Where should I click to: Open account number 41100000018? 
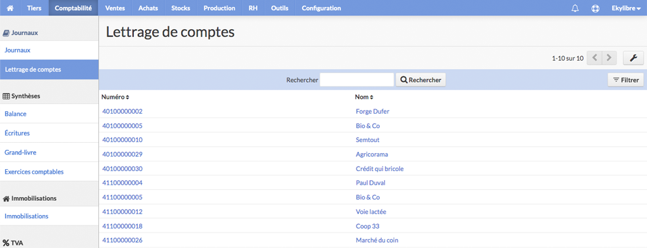pyautogui.click(x=122, y=226)
